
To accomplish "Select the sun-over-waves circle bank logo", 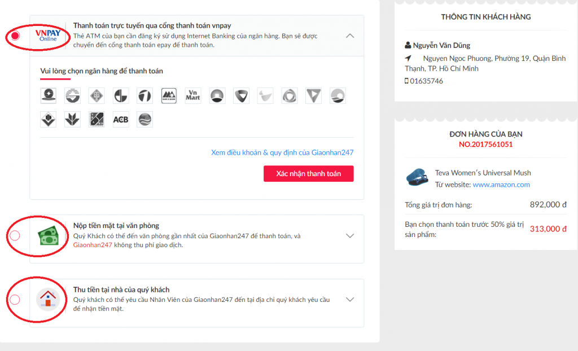I will pos(338,96).
